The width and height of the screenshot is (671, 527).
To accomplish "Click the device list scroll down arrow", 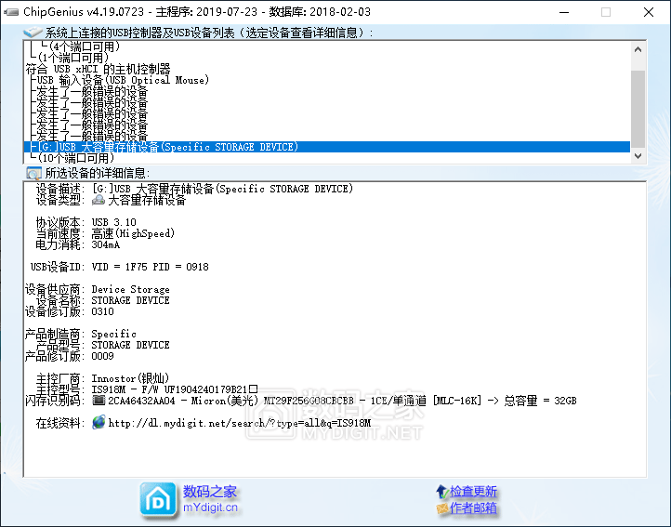I will click(x=638, y=155).
